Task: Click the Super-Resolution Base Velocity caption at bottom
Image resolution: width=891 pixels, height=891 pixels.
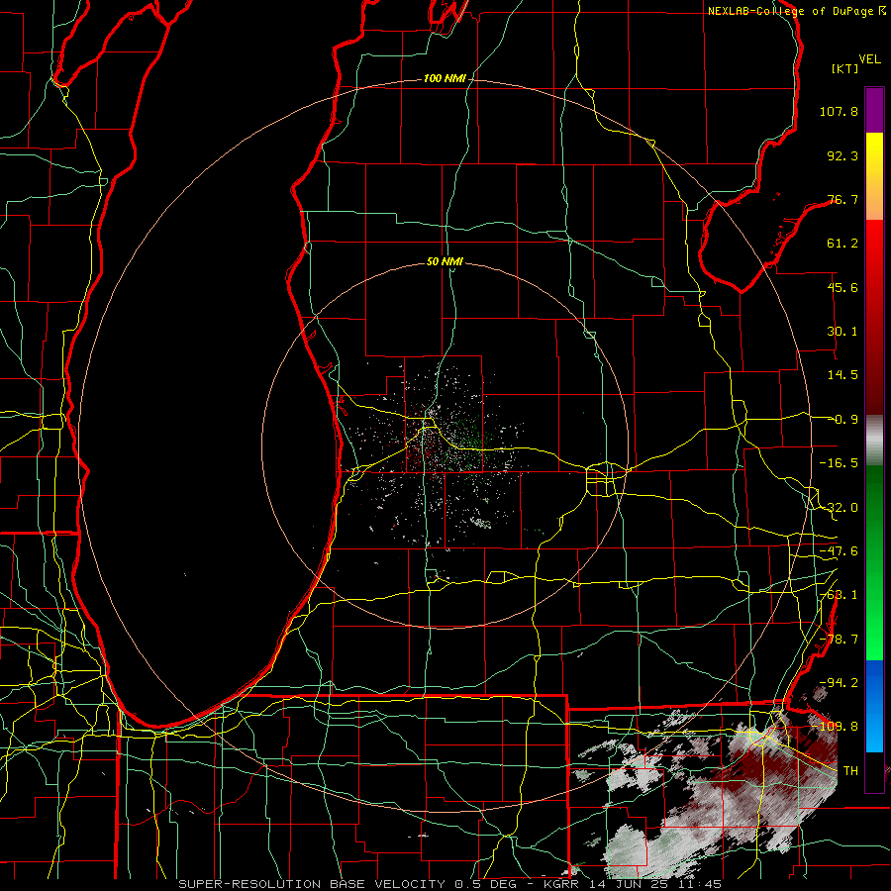Action: [450, 884]
